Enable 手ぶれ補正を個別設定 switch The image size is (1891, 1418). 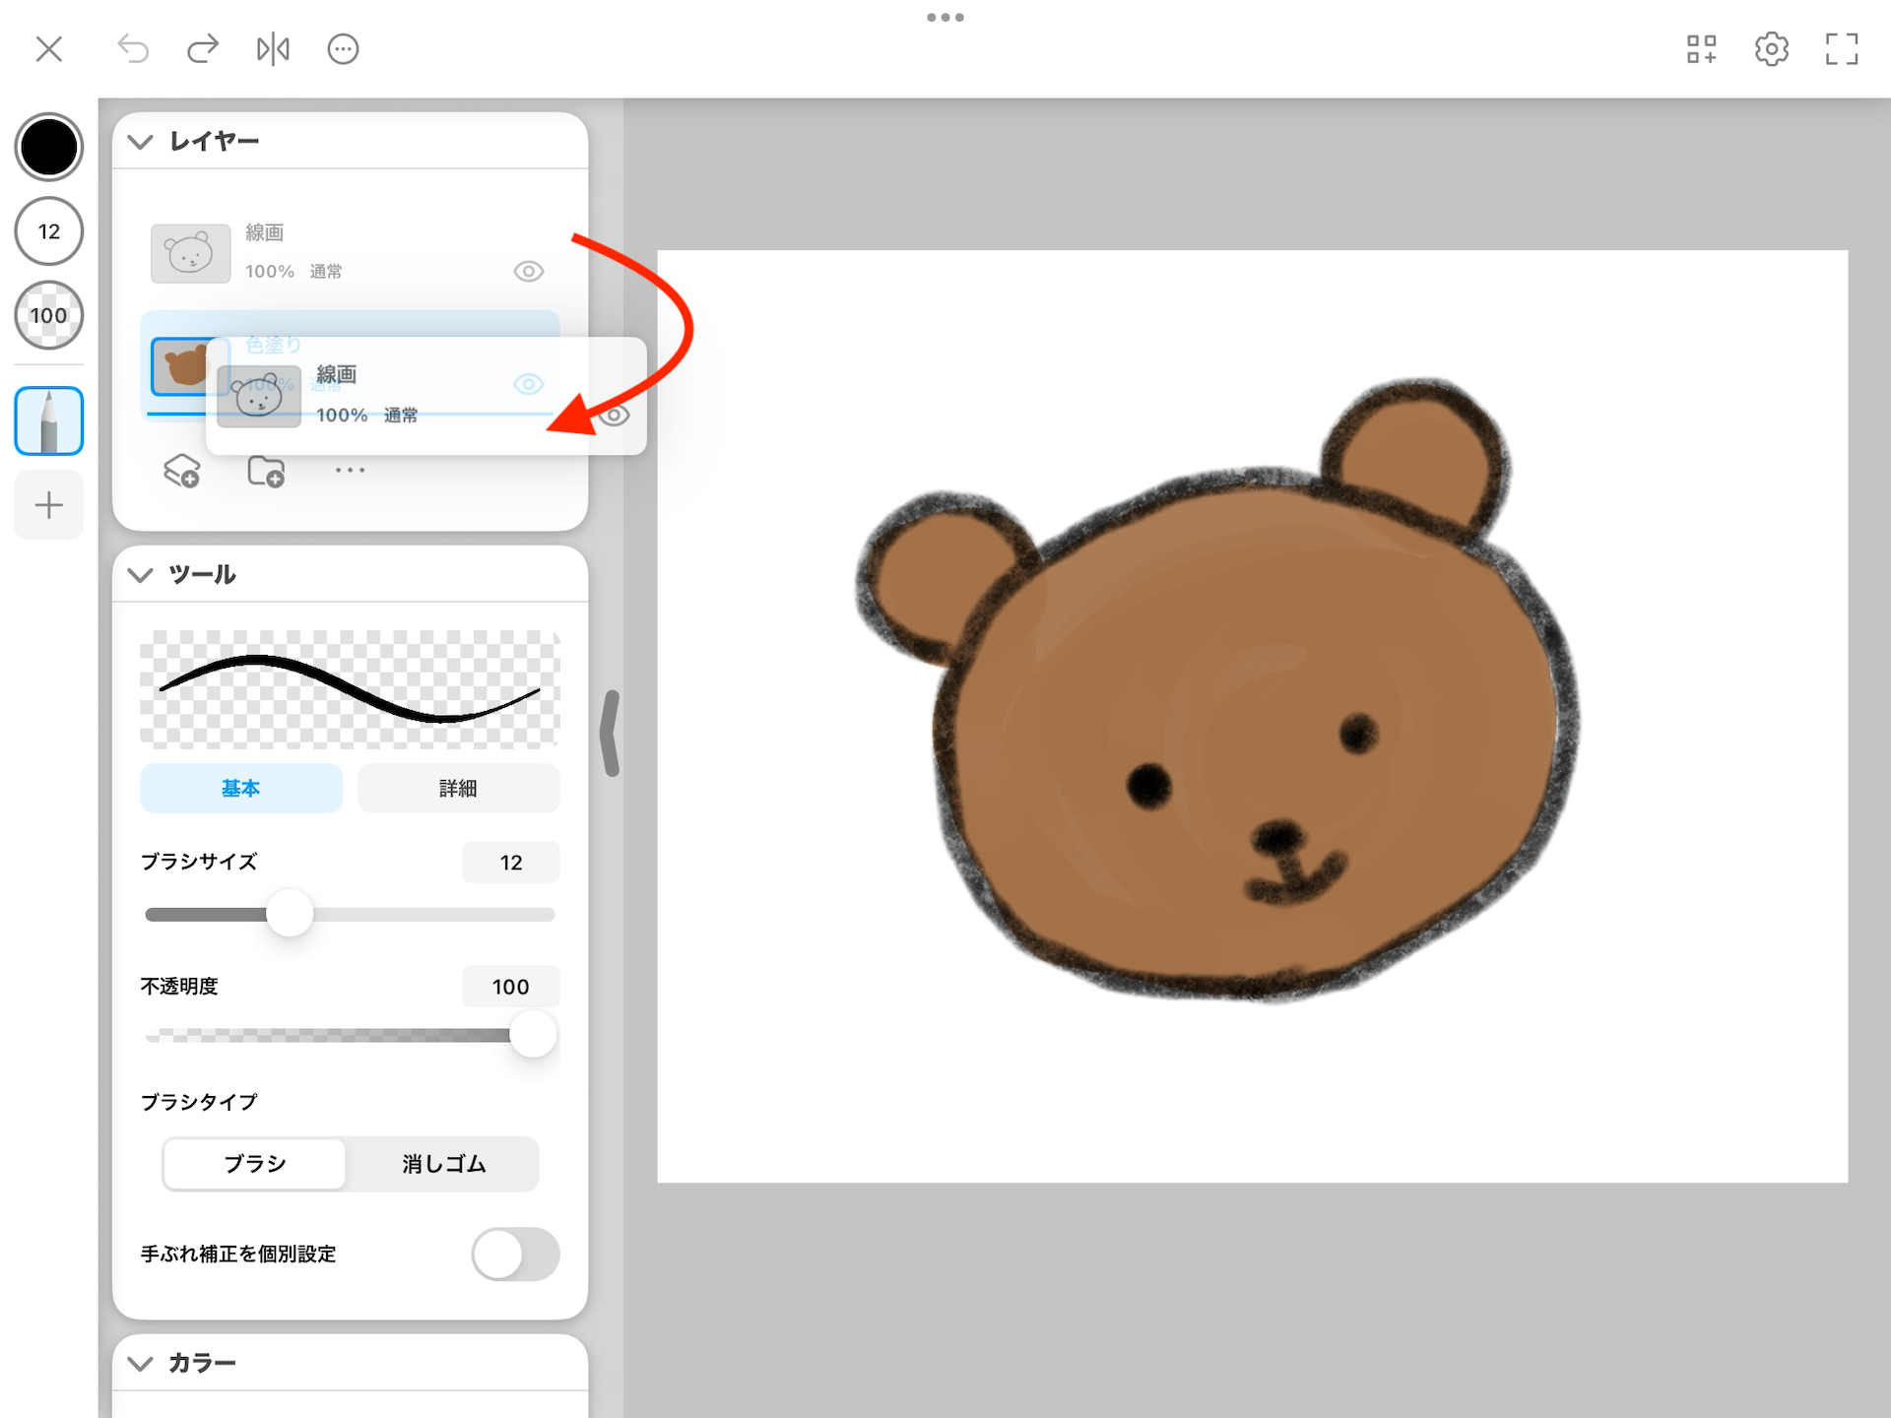[x=515, y=1255]
